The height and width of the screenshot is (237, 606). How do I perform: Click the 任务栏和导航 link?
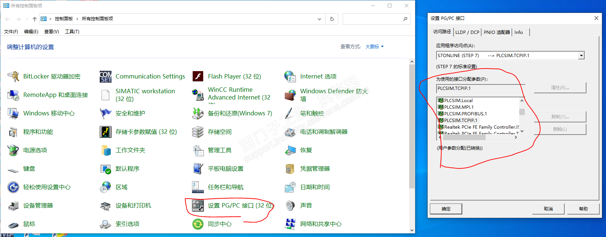226,187
